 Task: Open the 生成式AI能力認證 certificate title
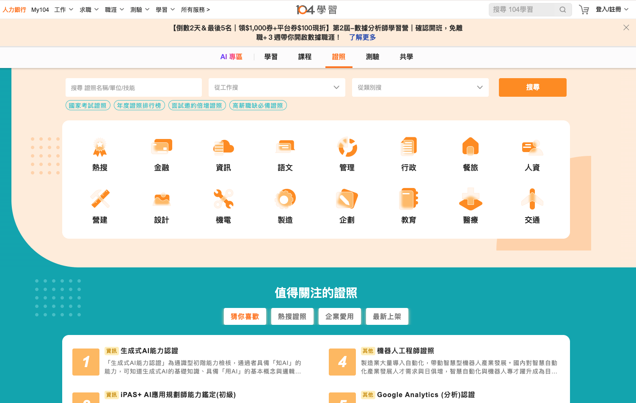click(149, 351)
